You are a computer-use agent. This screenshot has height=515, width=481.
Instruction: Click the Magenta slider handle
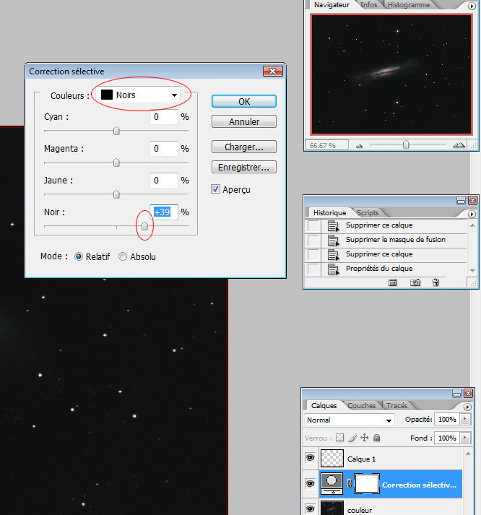click(116, 163)
